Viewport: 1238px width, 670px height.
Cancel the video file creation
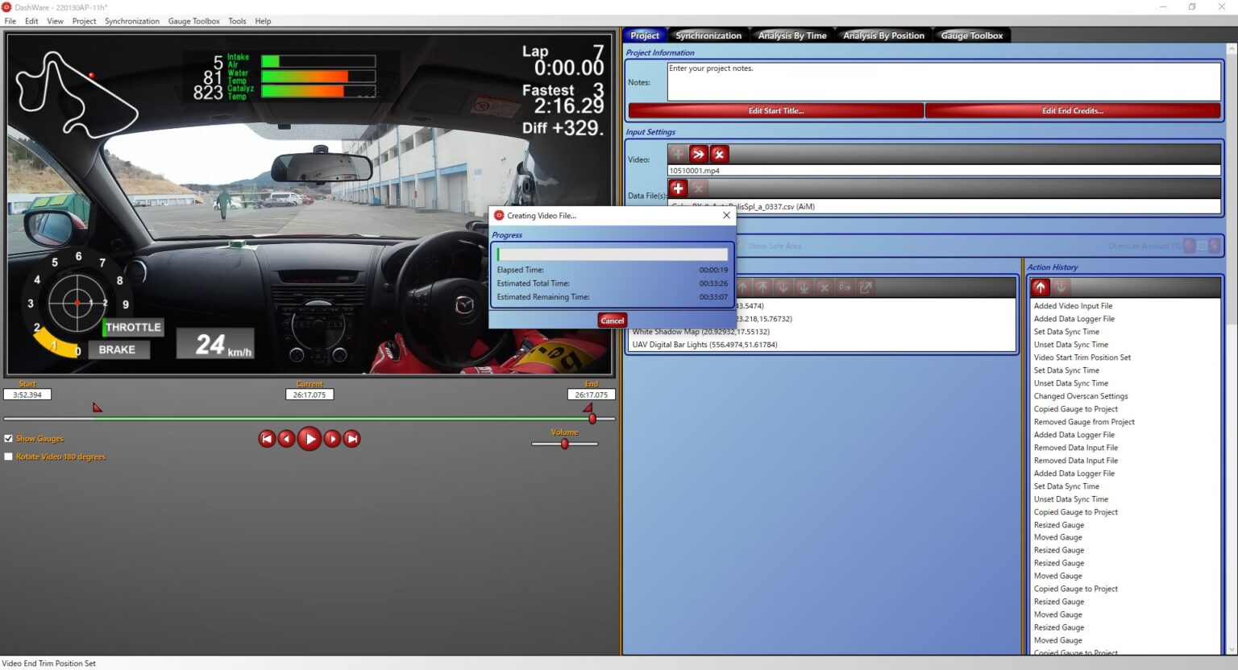click(x=612, y=320)
